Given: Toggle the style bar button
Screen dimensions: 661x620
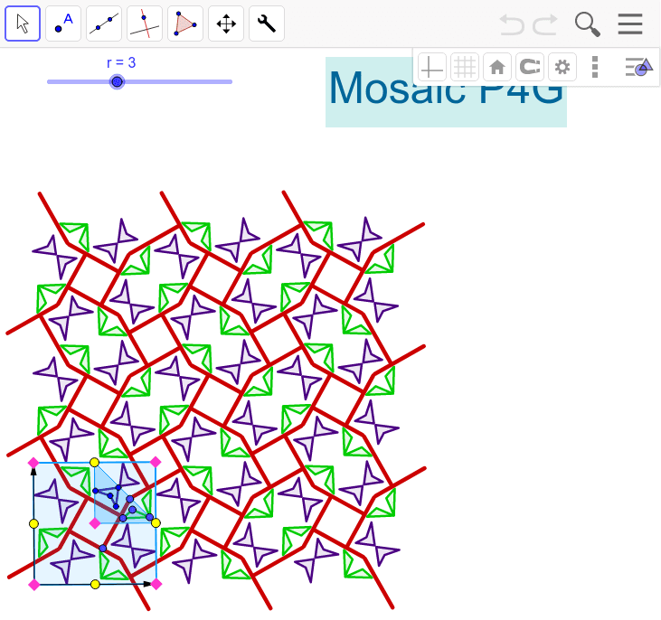Looking at the screenshot, I should click(639, 67).
